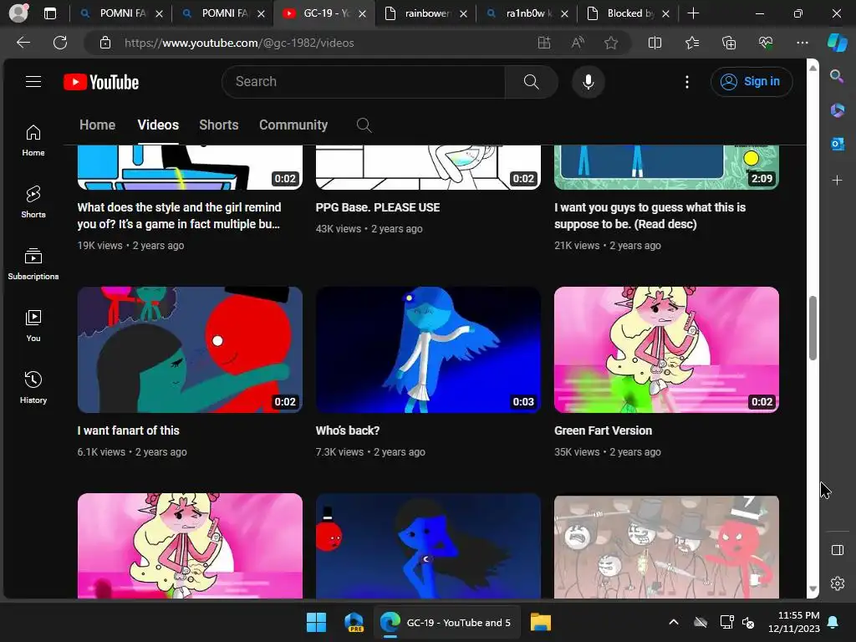
Task: Open the YouTube guide hamburger menu
Action: (33, 82)
